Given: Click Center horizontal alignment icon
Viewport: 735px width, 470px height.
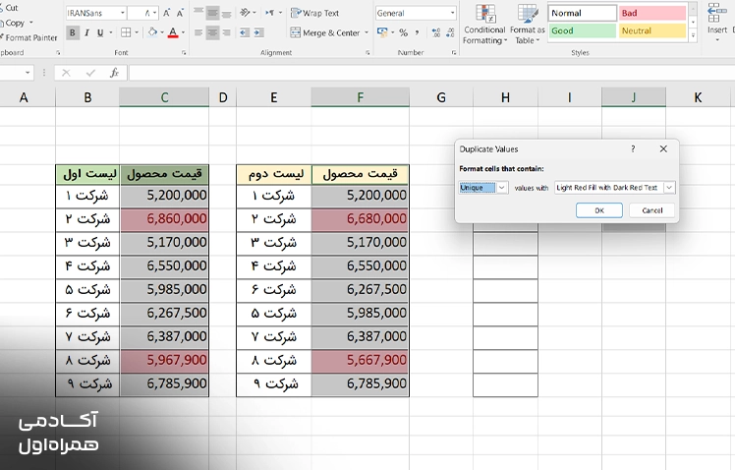Looking at the screenshot, I should point(213,32).
